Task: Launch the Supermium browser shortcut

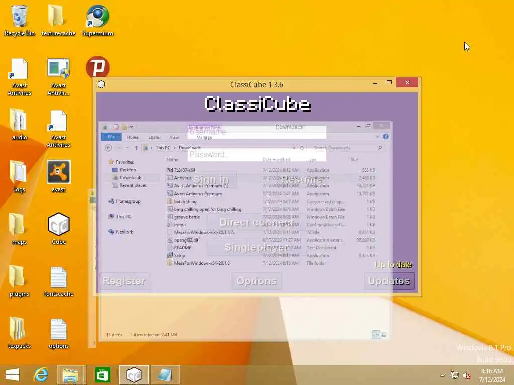Action: click(98, 20)
